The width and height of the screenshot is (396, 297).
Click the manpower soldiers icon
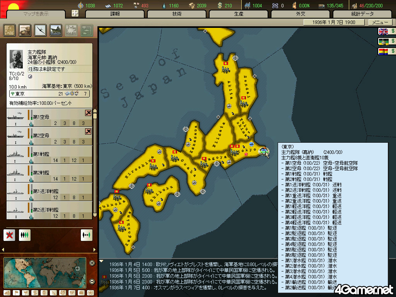pyautogui.click(x=247, y=5)
